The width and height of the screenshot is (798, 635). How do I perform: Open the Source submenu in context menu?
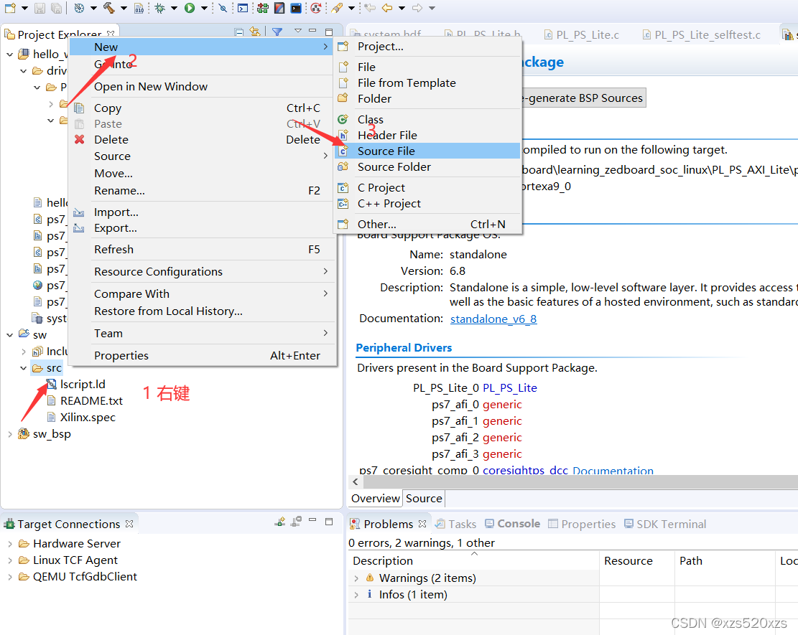[x=201, y=156]
